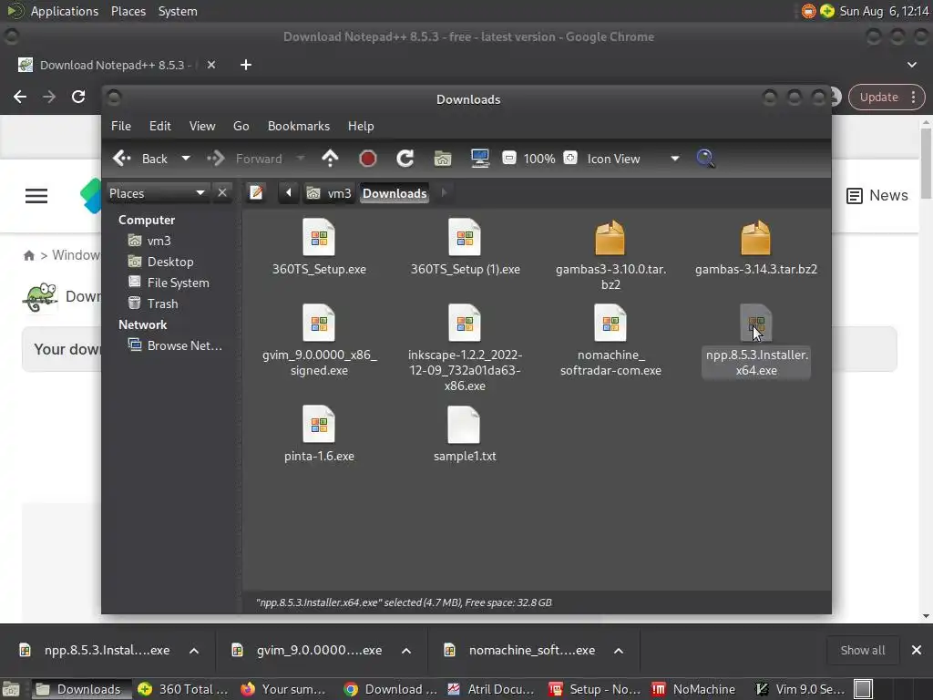Select the pinta-1.6.exe file icon
This screenshot has width=933, height=700.
(x=319, y=425)
